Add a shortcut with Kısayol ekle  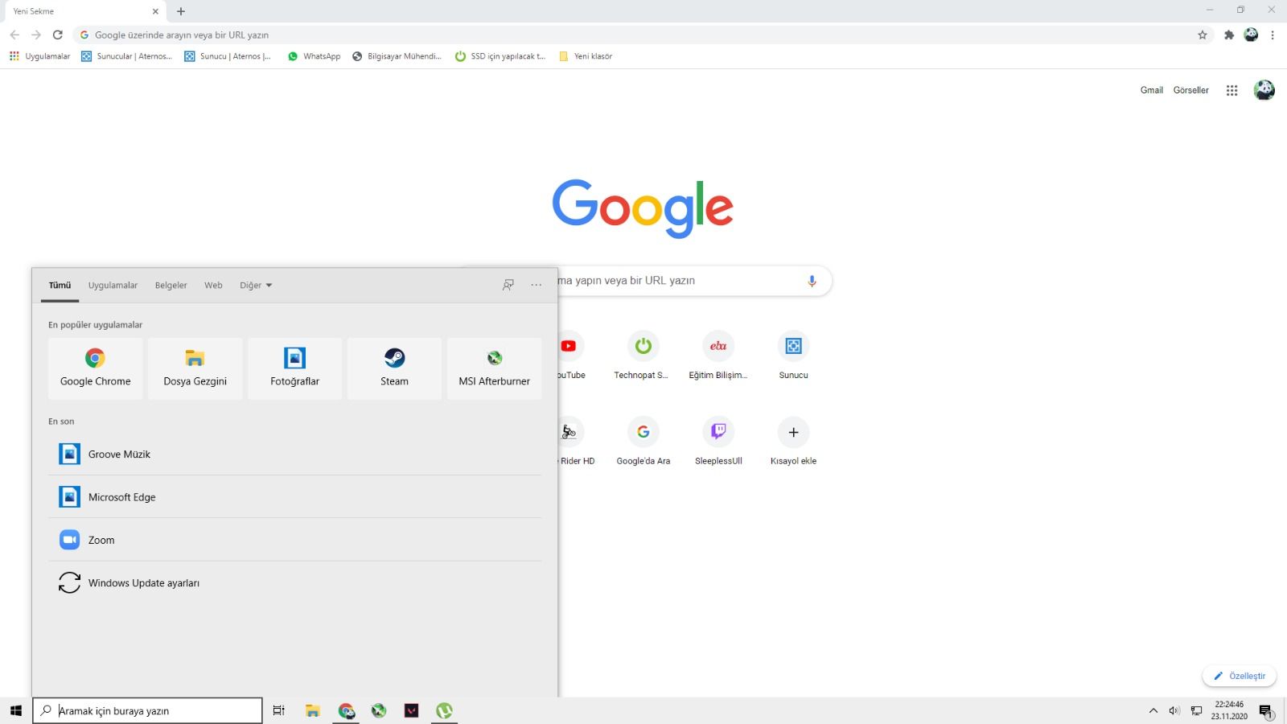[793, 441]
